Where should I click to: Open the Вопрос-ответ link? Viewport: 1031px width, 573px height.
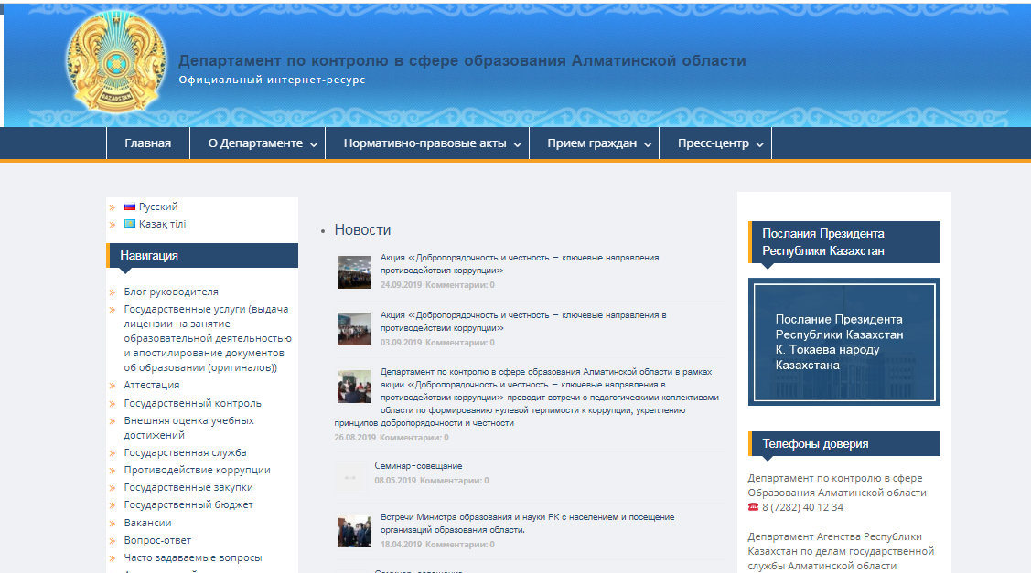[x=157, y=541]
